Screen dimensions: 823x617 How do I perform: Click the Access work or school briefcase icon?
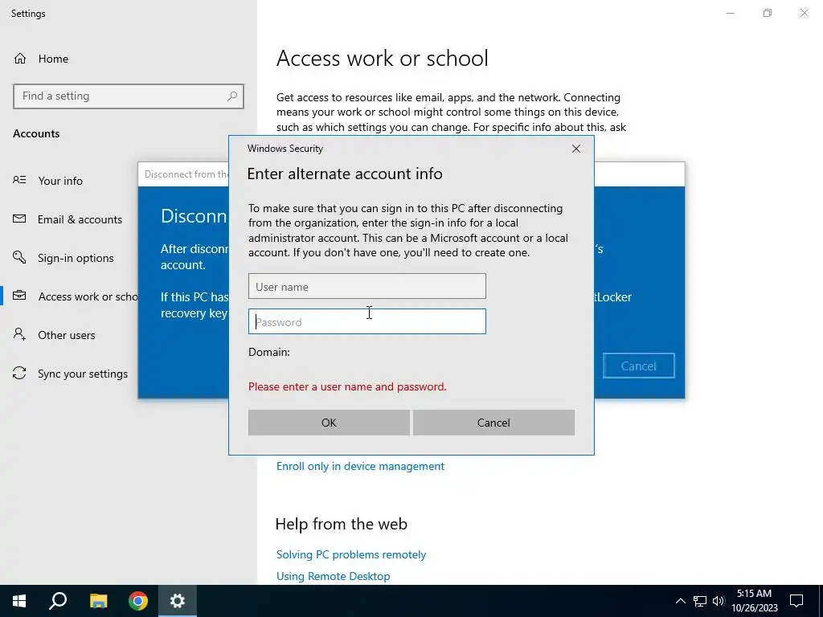19,296
